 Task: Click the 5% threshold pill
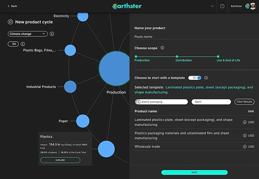point(13,44)
